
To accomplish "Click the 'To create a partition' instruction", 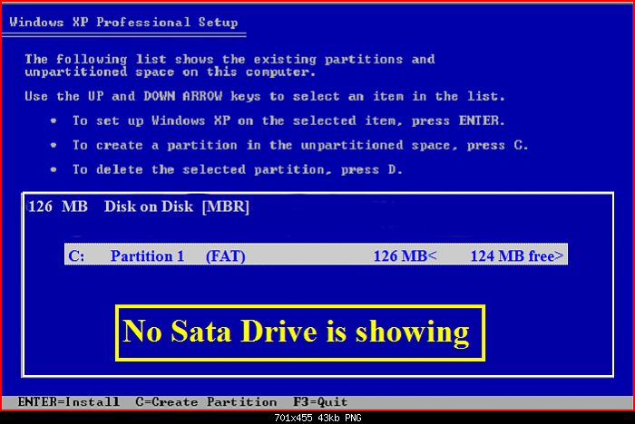I will pos(300,145).
